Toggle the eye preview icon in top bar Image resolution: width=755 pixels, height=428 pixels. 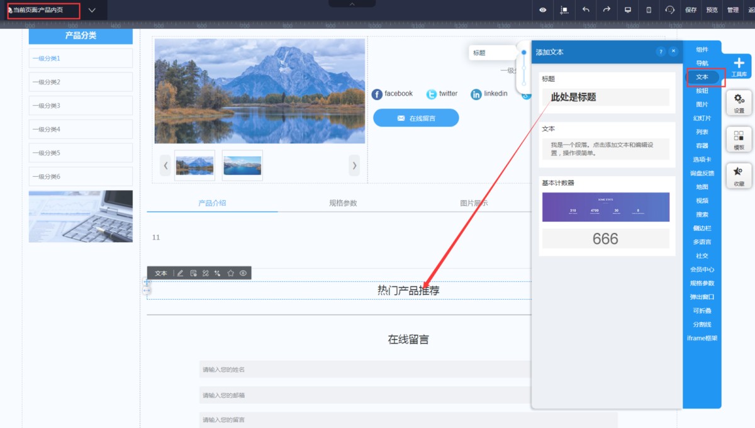[543, 10]
